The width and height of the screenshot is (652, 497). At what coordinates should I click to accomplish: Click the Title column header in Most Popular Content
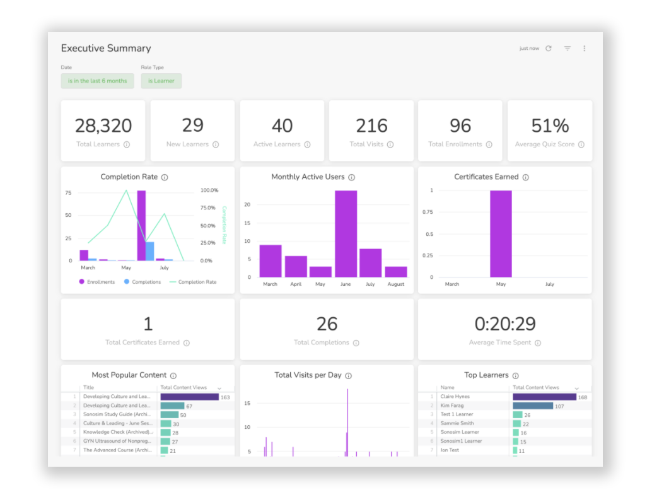click(88, 387)
